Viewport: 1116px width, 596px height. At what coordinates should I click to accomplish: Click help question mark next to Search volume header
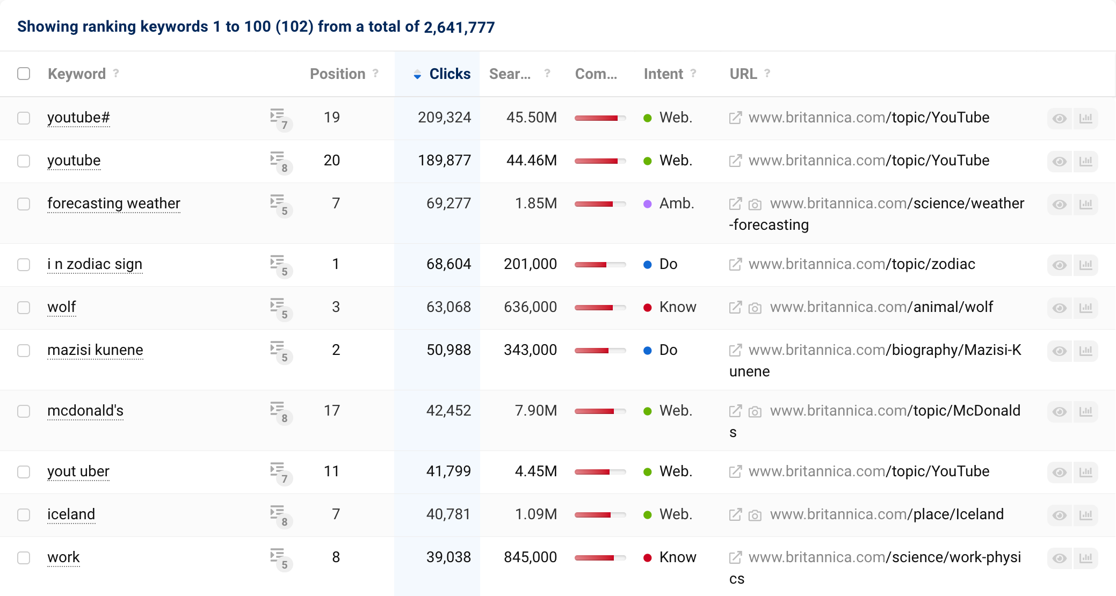tap(547, 73)
